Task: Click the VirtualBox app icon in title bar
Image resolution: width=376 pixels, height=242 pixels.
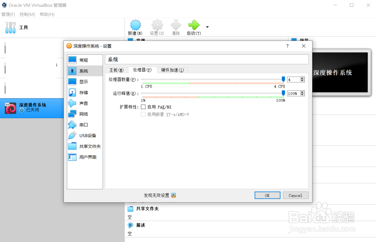Action: tap(4, 5)
